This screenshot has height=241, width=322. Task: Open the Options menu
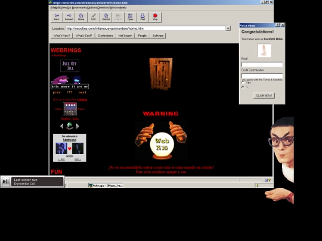point(92,8)
